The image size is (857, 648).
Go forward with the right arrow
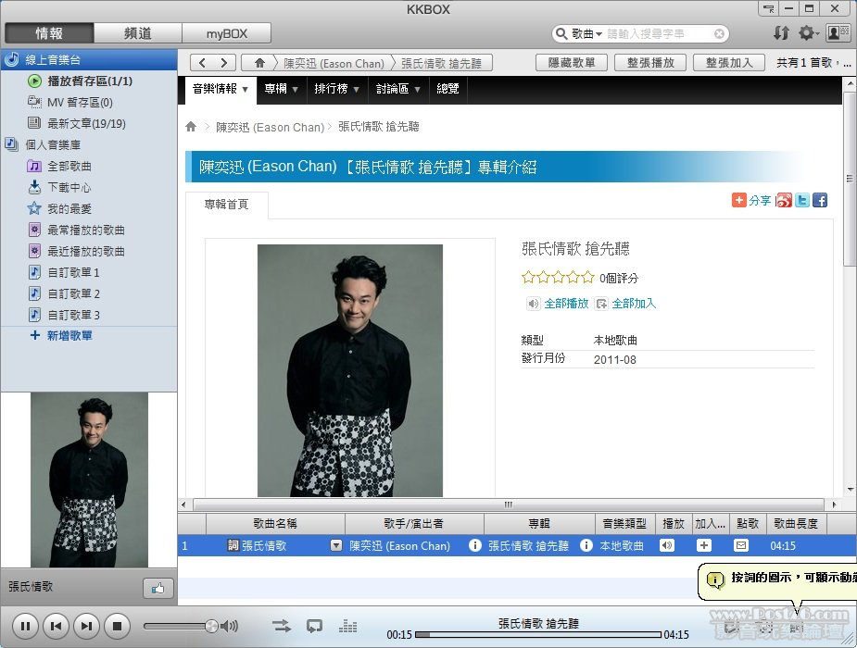point(224,63)
